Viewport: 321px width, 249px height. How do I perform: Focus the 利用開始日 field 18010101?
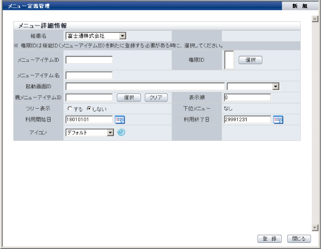pos(89,120)
